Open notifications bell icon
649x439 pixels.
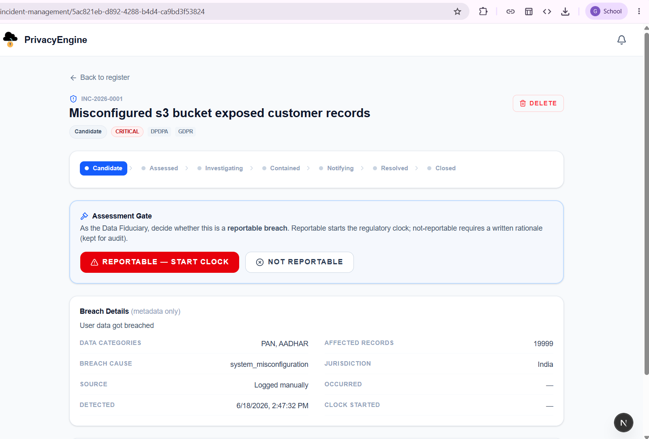point(621,40)
